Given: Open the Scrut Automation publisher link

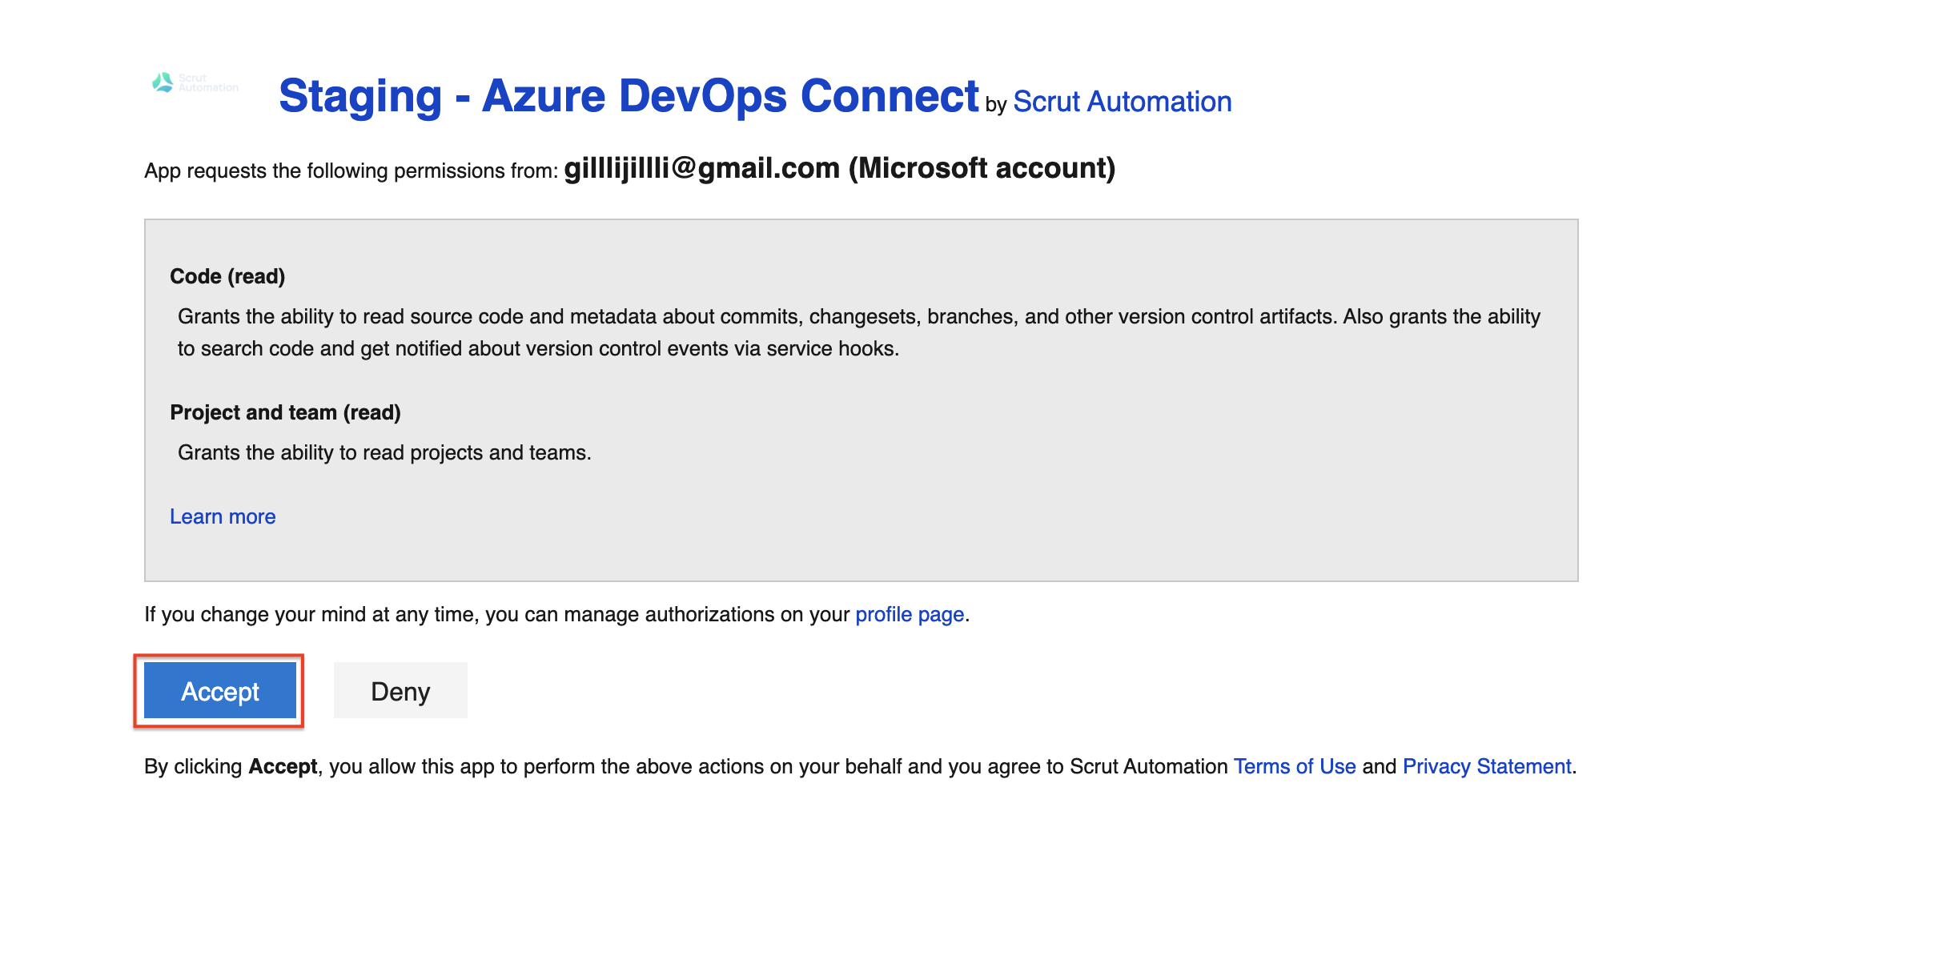Looking at the screenshot, I should click(1122, 102).
